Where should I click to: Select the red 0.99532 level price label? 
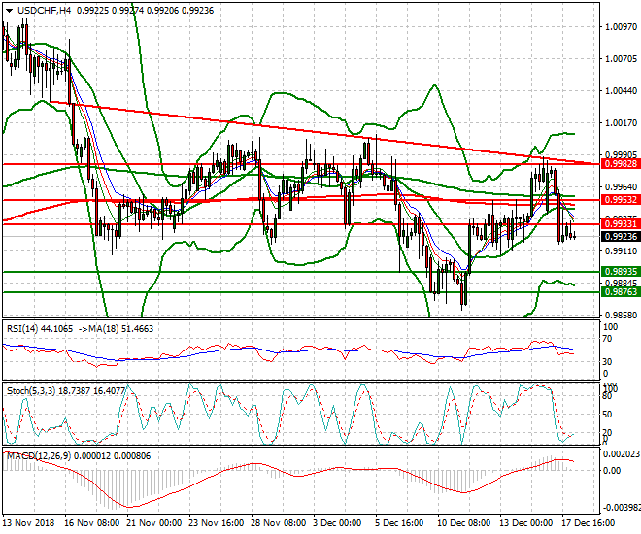pyautogui.click(x=621, y=200)
